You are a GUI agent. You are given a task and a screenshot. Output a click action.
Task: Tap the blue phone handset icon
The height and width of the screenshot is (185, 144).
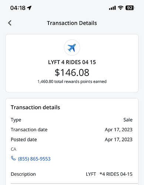[x=13, y=158]
